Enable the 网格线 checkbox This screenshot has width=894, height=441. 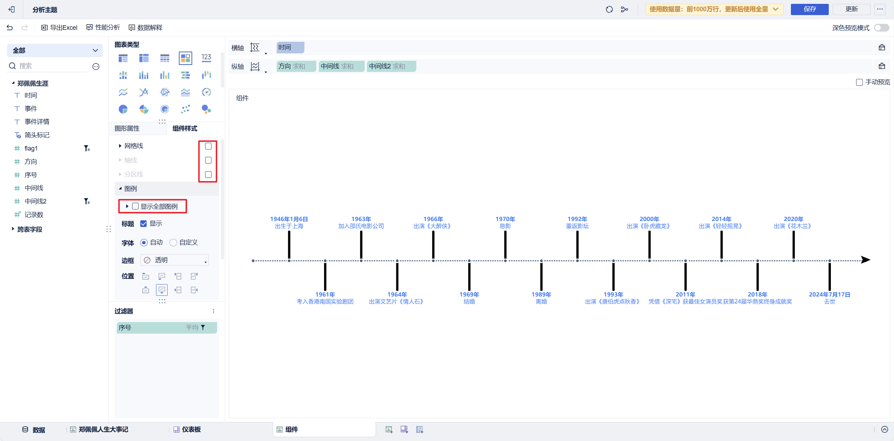pos(208,146)
